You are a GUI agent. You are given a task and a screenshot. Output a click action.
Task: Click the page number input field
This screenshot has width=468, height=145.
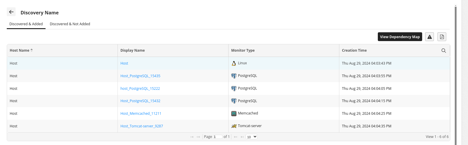(x=218, y=137)
